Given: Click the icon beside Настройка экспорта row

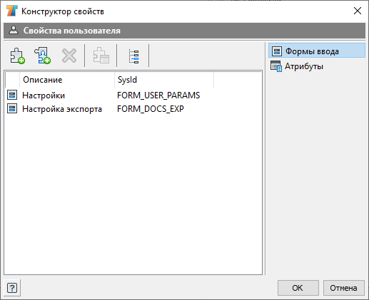Looking at the screenshot, I should pos(12,108).
